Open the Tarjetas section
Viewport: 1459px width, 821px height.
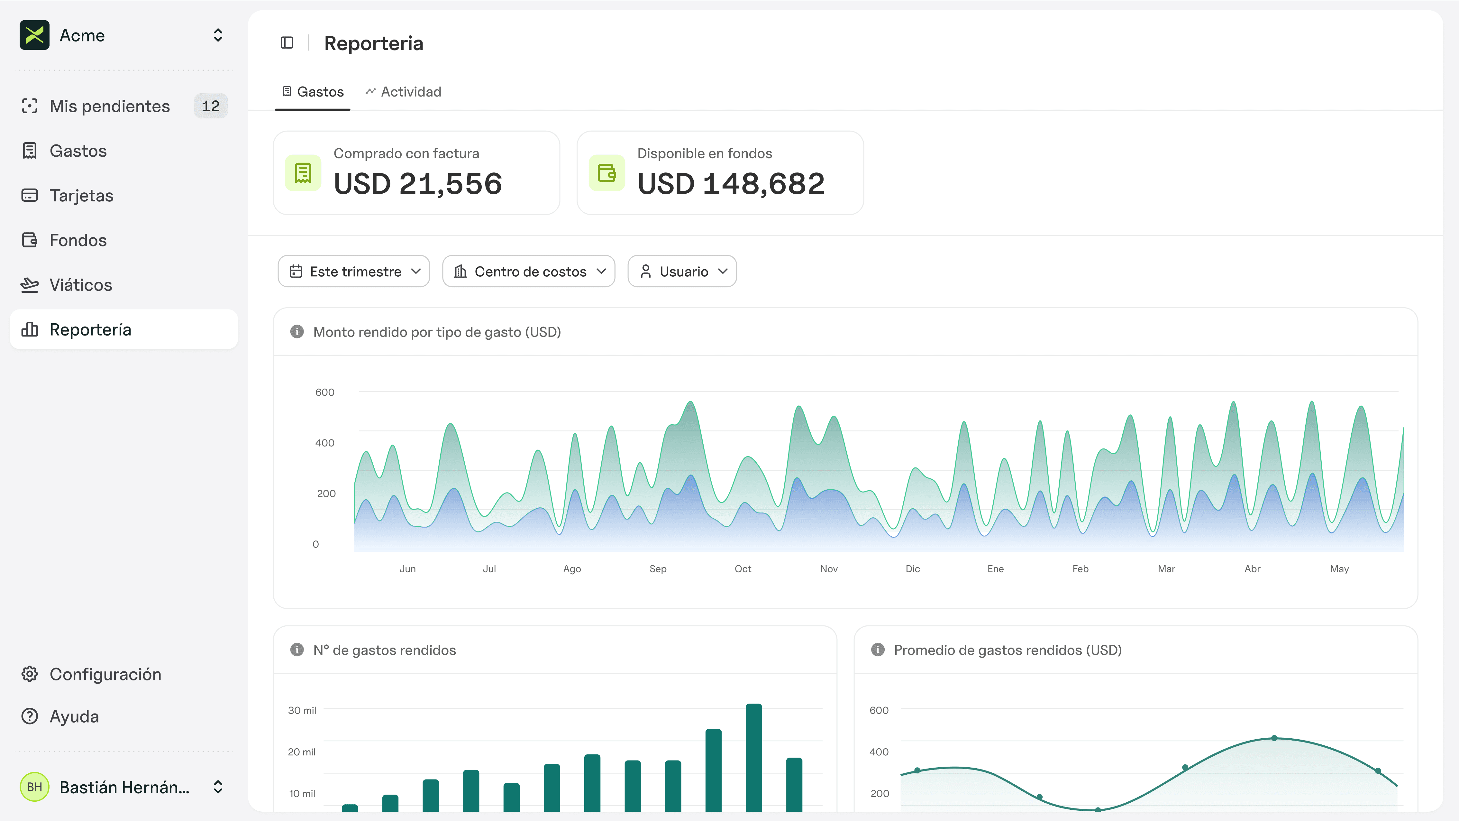[82, 195]
